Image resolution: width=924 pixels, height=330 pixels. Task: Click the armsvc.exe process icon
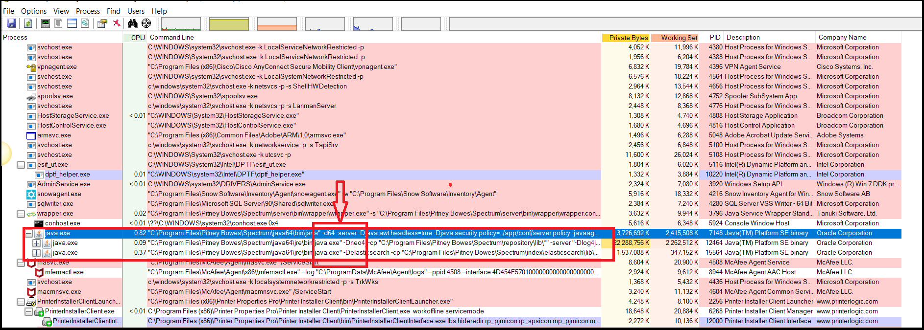31,135
